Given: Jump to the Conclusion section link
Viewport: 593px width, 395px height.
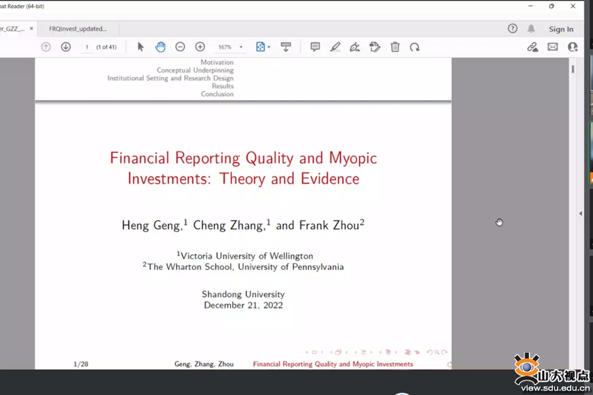Looking at the screenshot, I should [217, 94].
